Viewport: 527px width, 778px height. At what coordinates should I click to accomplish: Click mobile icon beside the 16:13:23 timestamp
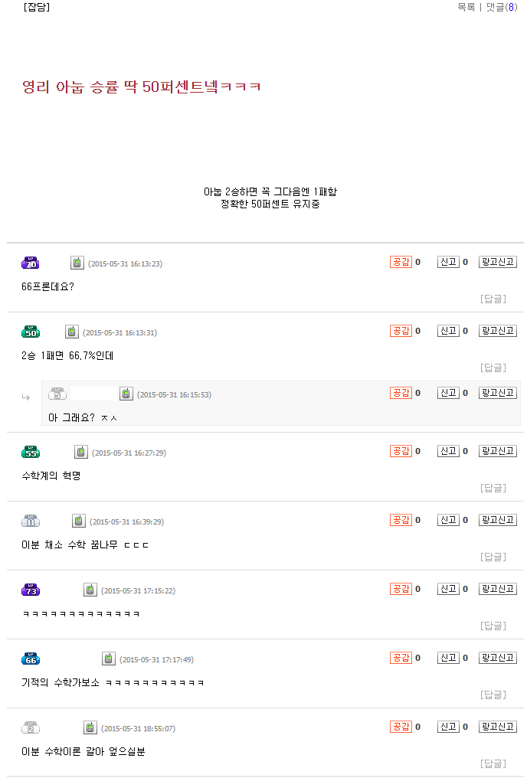click(77, 263)
